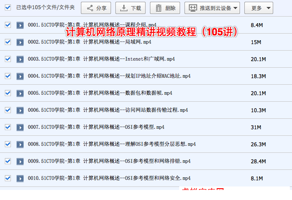
Task: Open file name 0008 理解OSI参考模型分层思想.mp4
Action: (112, 144)
